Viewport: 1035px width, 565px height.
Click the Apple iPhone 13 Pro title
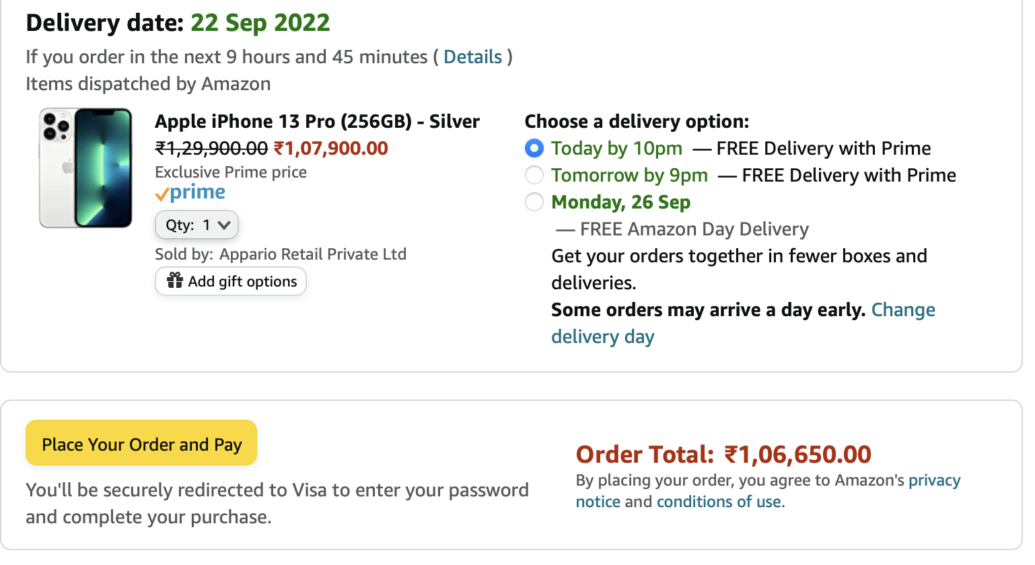(317, 122)
